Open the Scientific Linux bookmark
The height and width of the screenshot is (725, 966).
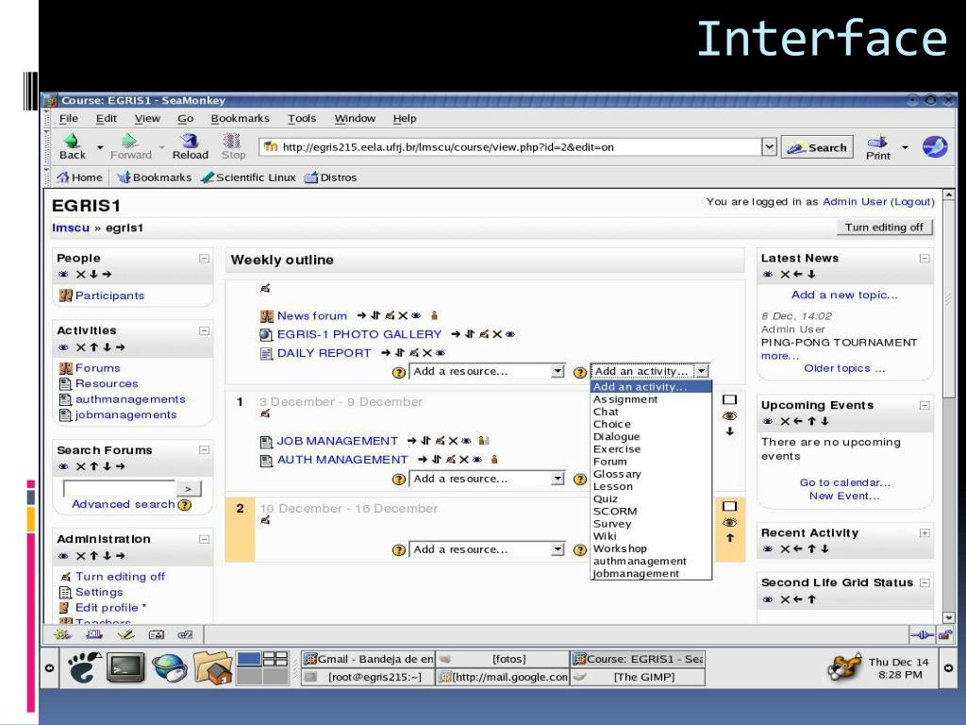(248, 177)
